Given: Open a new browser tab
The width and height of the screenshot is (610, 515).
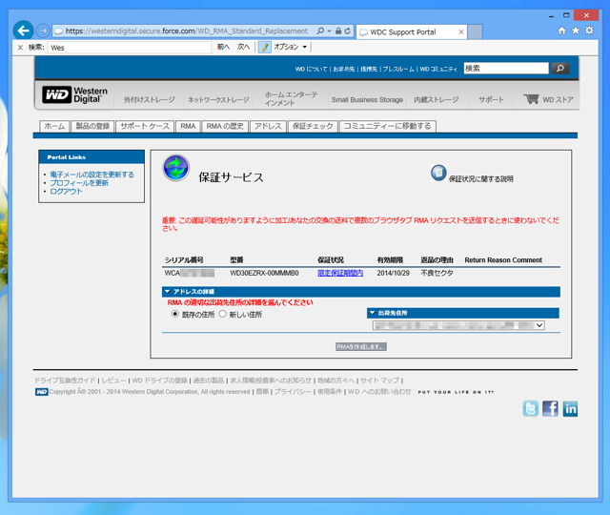Looking at the screenshot, I should [475, 31].
